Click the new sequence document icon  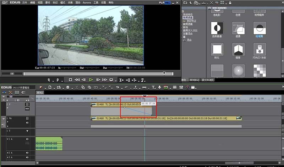[50, 88]
